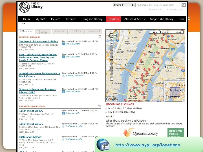This screenshot has width=203, height=152.
Task: Open Schomburg Center for Research link
Action: pyautogui.click(x=39, y=75)
